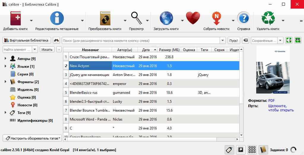
Task: Click the jobs spinner icon
Action: pos(293,150)
